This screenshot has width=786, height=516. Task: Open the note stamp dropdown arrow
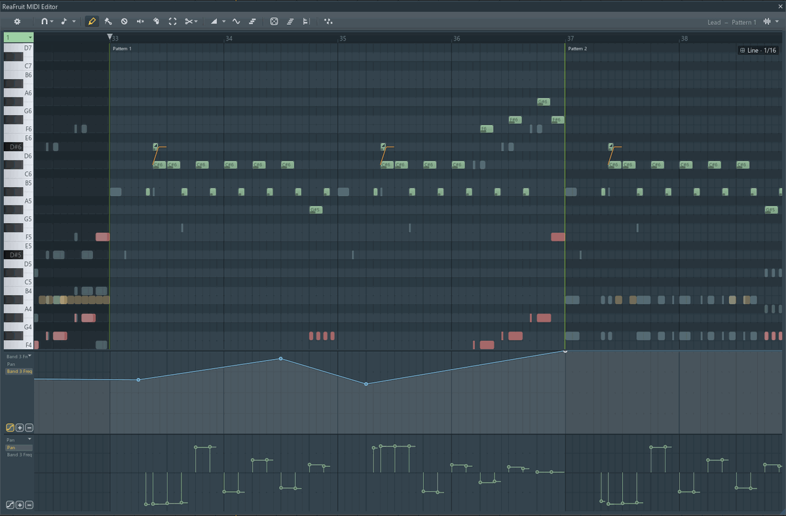click(x=73, y=22)
